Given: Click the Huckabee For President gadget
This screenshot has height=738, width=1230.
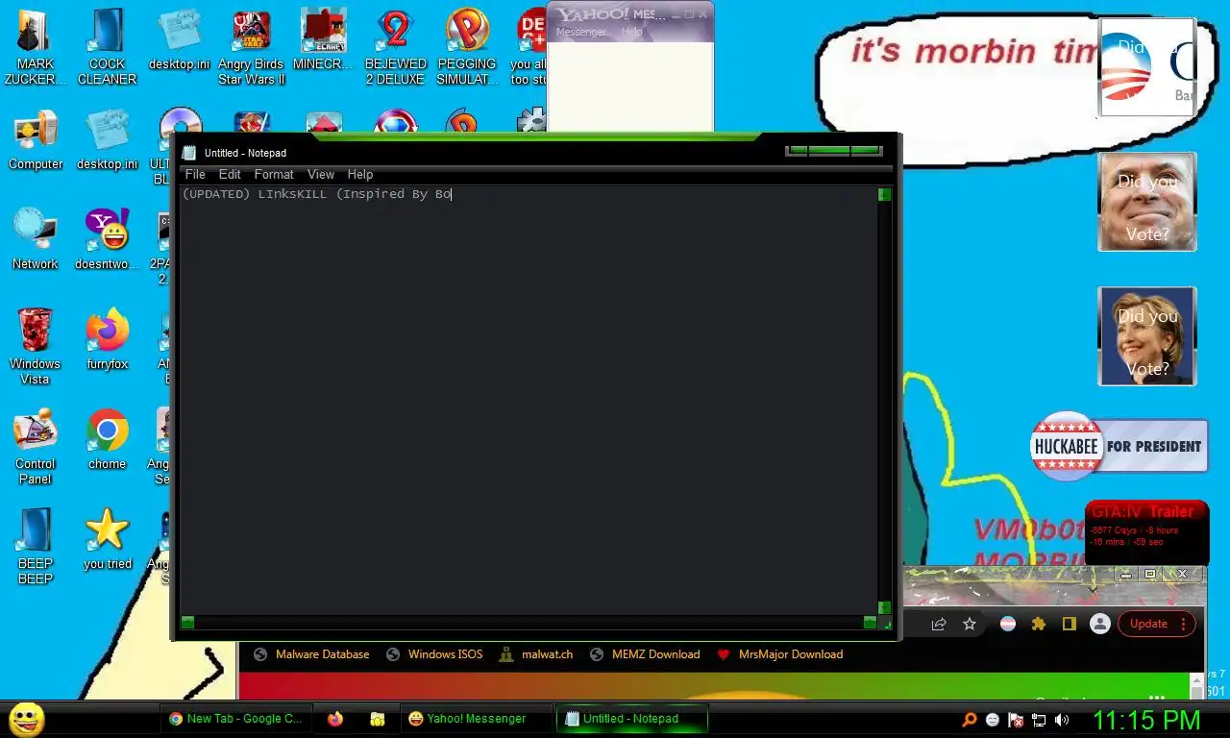Looking at the screenshot, I should point(1119,446).
